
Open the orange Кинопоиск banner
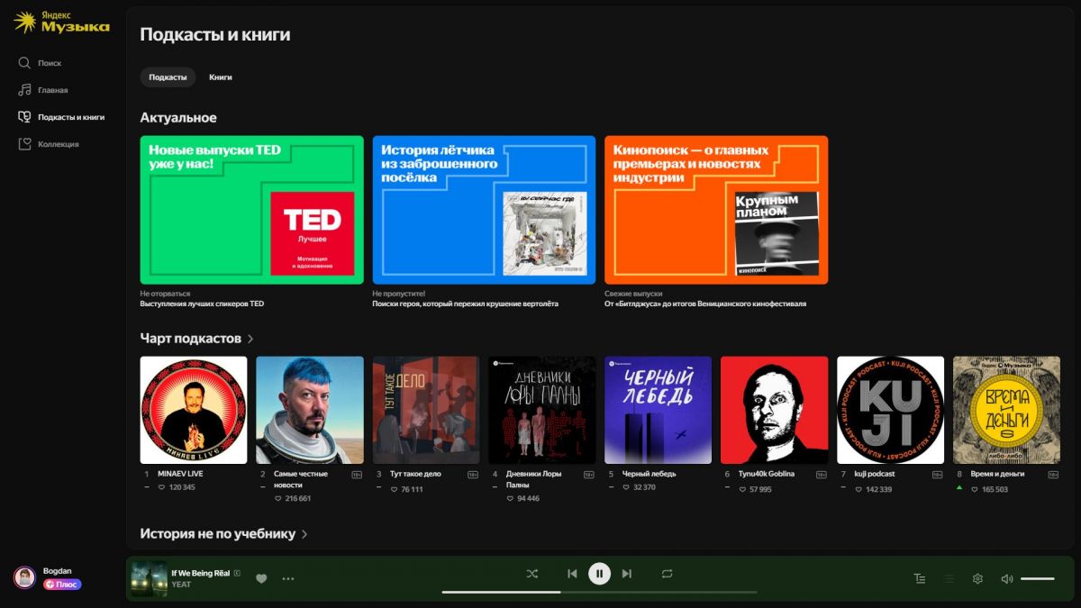(716, 210)
